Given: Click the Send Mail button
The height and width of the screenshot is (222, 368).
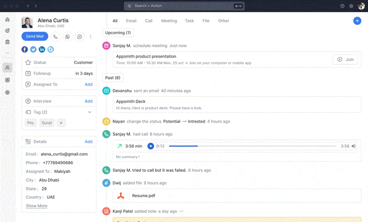Looking at the screenshot, I should pyautogui.click(x=35, y=36).
